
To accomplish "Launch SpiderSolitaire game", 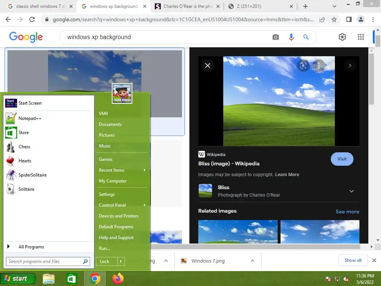I will (49, 175).
